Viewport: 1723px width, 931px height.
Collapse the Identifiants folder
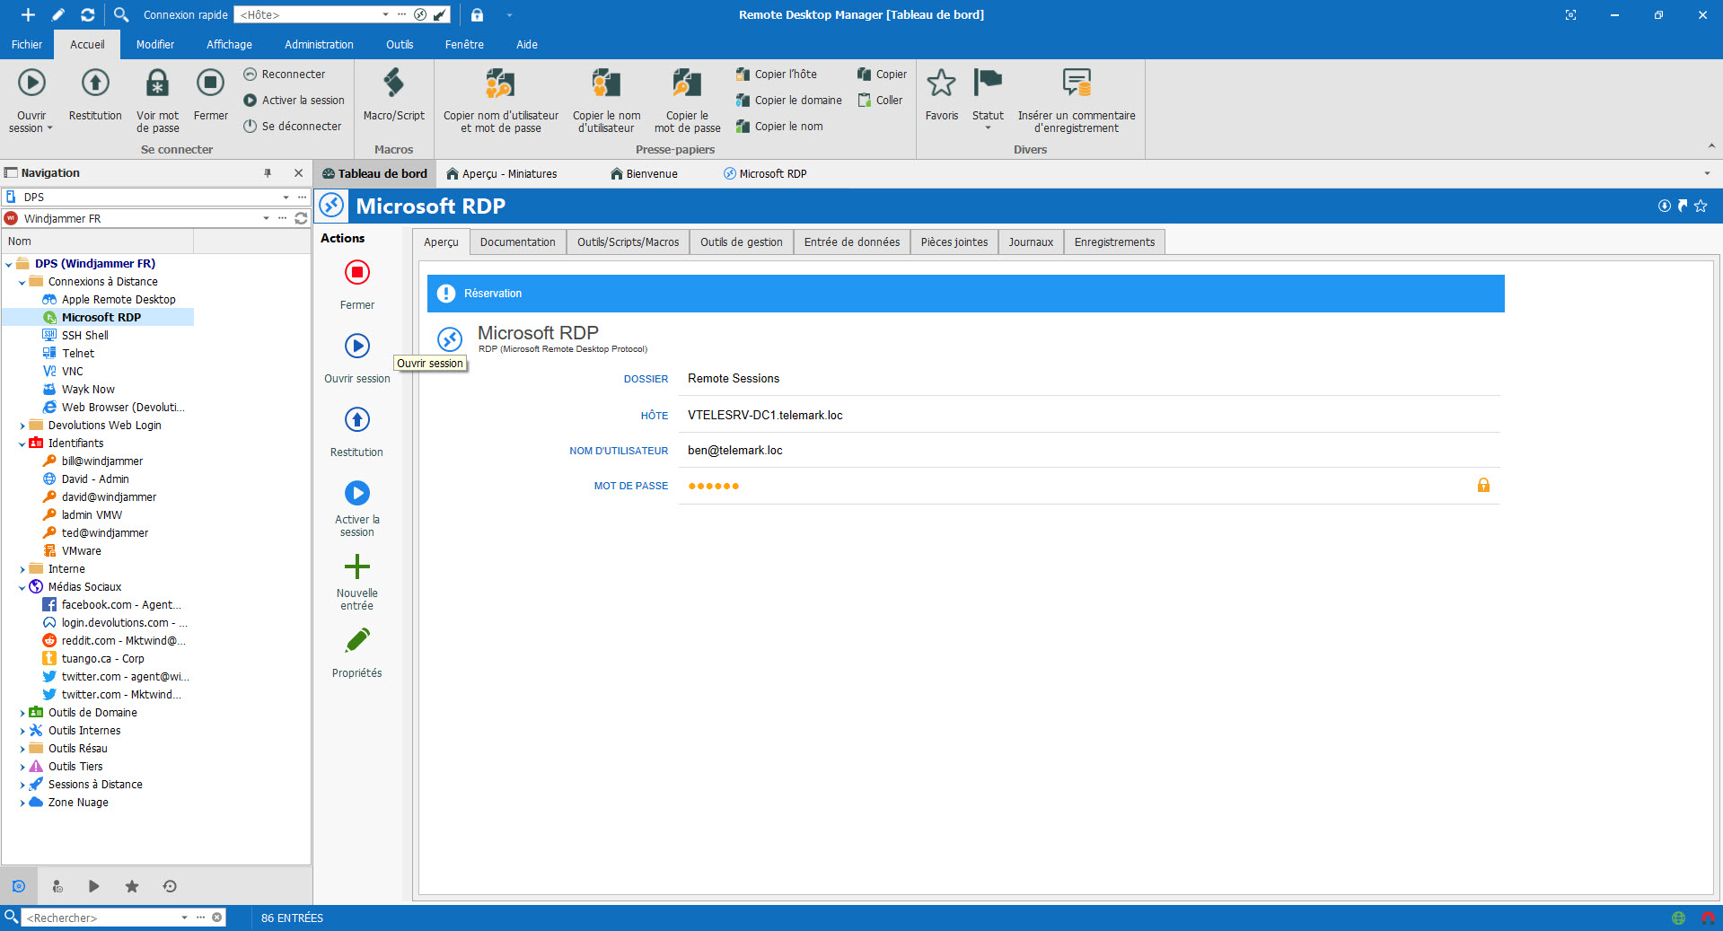coord(22,444)
